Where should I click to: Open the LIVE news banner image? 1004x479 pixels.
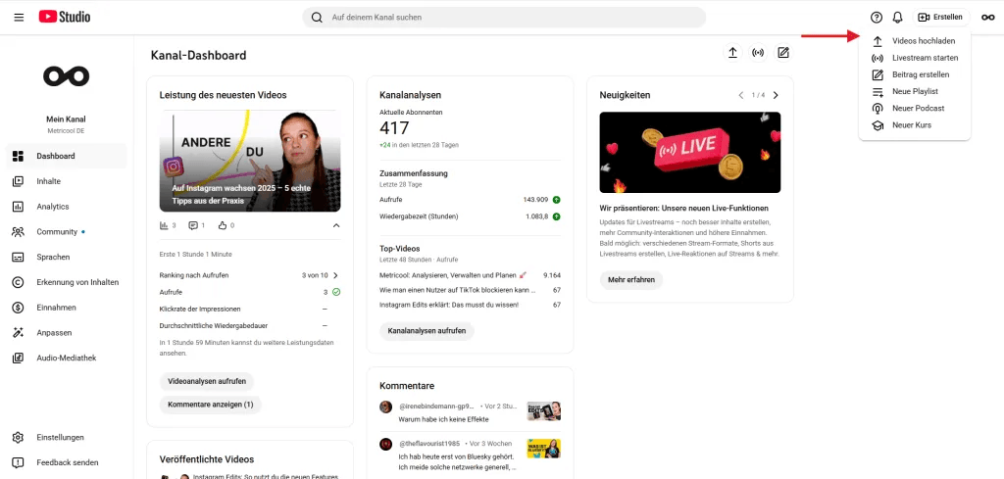(x=689, y=152)
